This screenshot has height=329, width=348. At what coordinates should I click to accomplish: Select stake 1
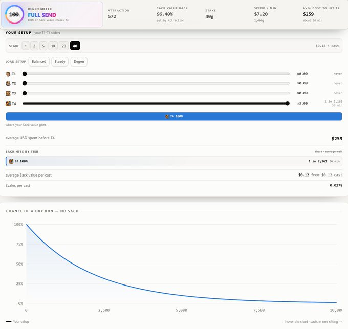26,46
